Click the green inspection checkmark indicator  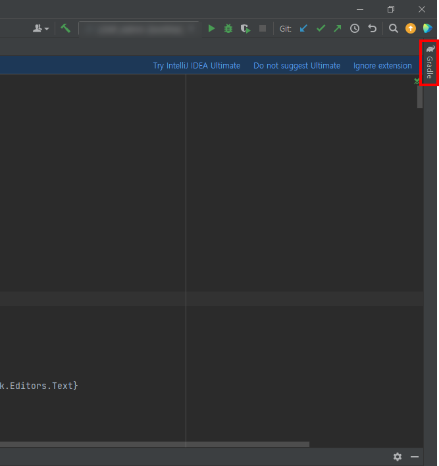click(417, 81)
